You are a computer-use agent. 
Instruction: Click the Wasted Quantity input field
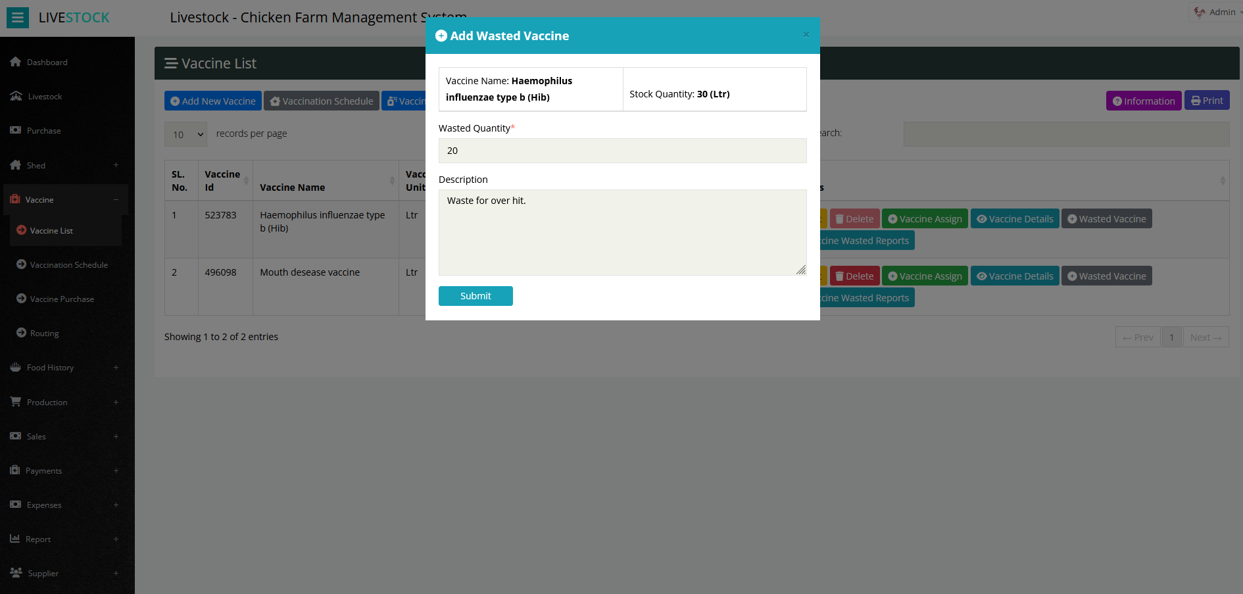(x=621, y=151)
